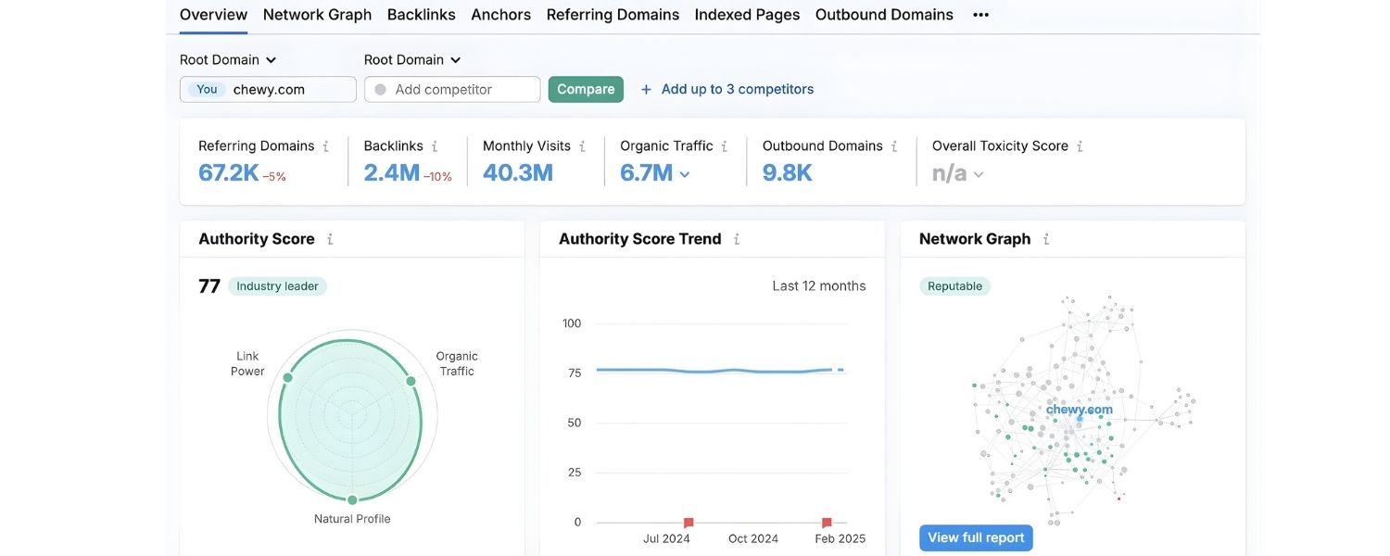Click the View full report button
1390x556 pixels.
(975, 537)
